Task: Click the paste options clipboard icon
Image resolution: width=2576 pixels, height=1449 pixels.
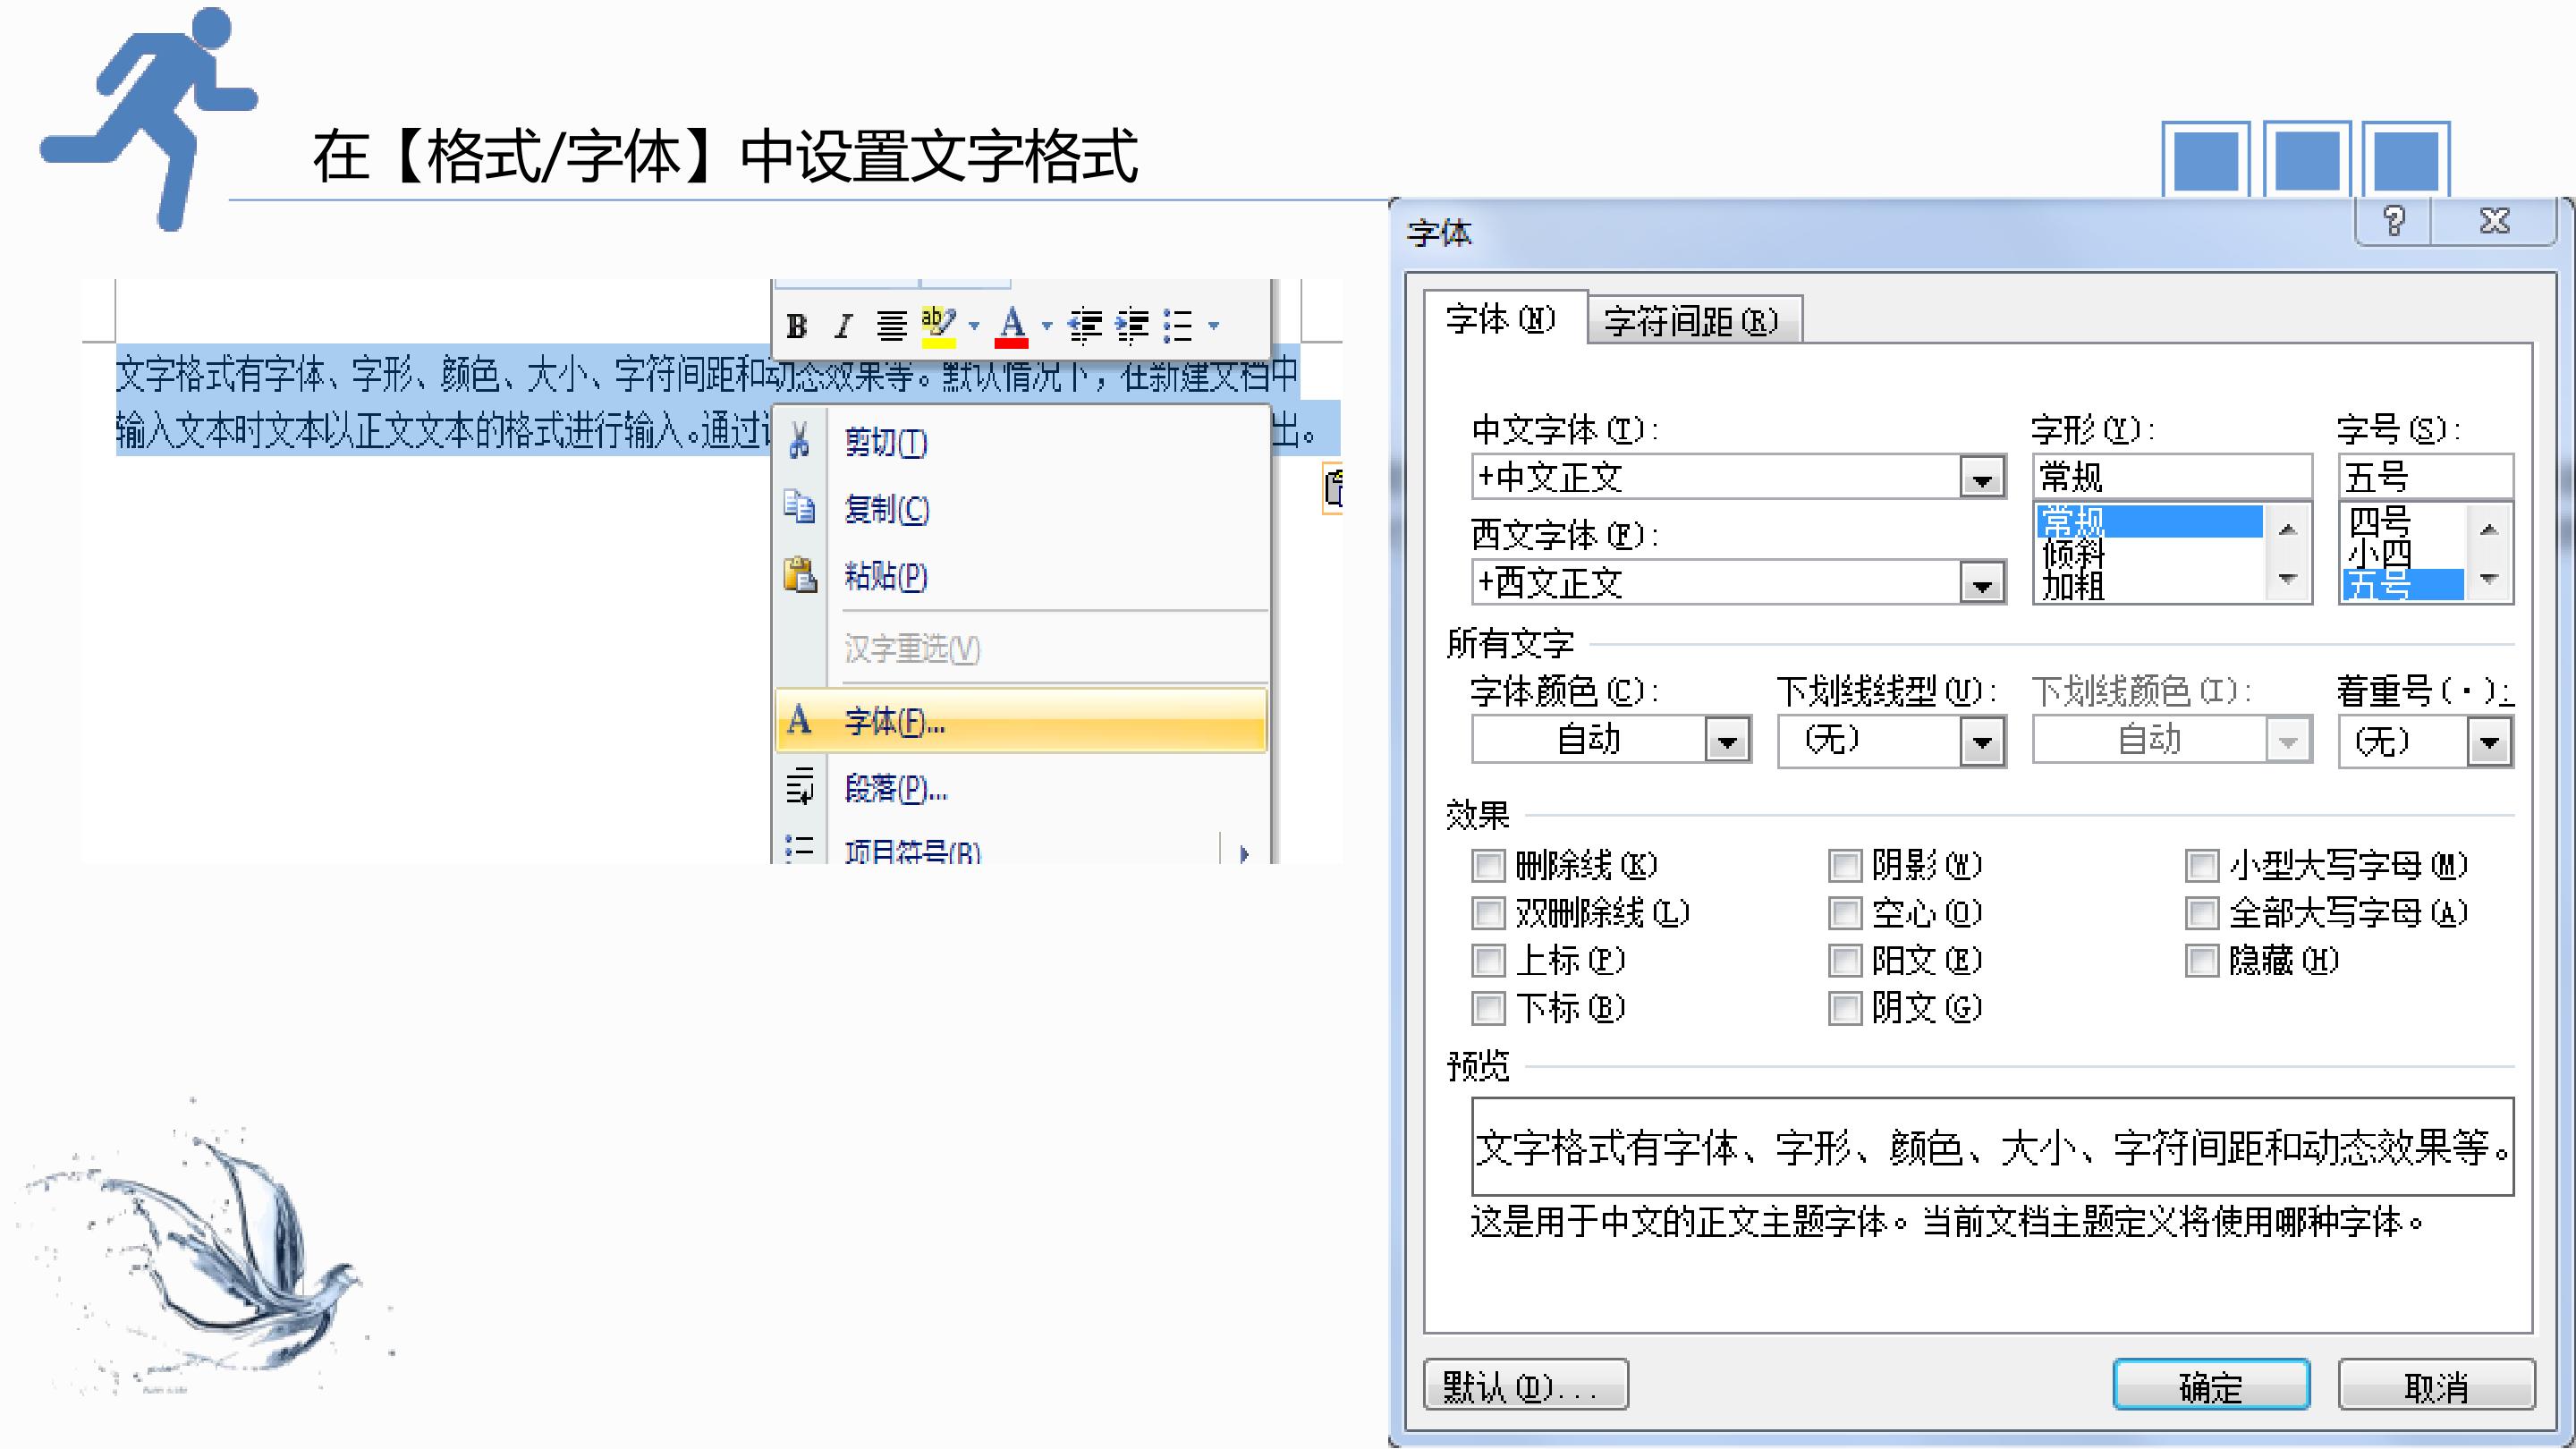Action: 1332,488
